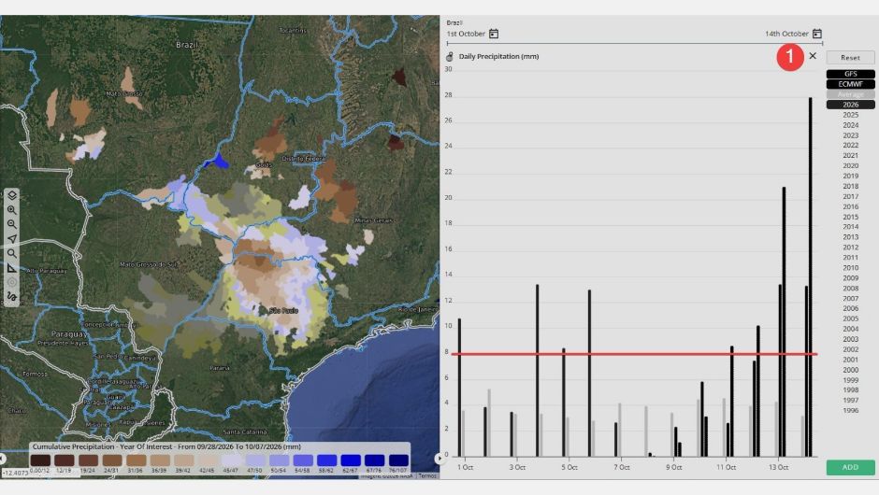This screenshot has height=495, width=879.
Task: Select year 1999 in the list
Action: (850, 380)
